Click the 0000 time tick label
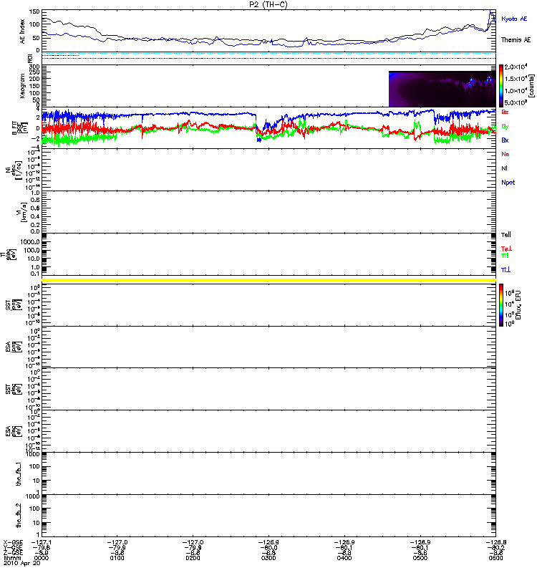 point(42,558)
